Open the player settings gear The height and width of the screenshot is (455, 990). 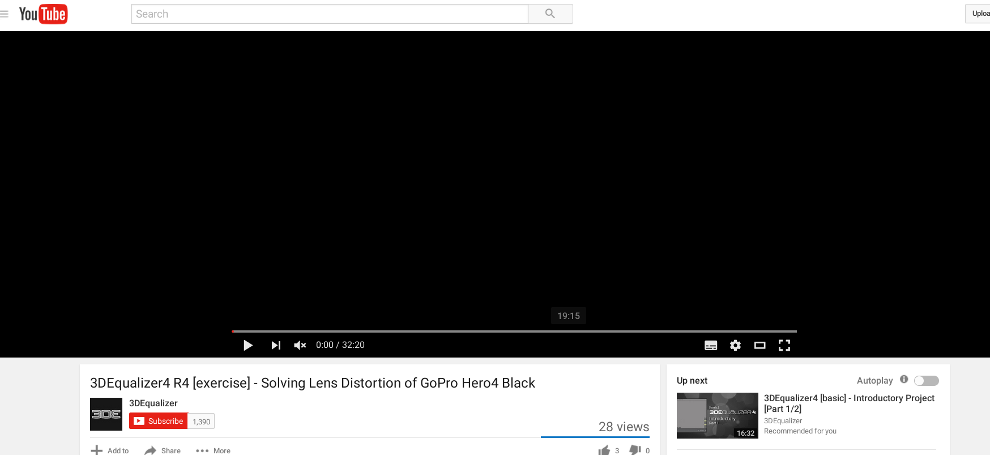tap(735, 345)
